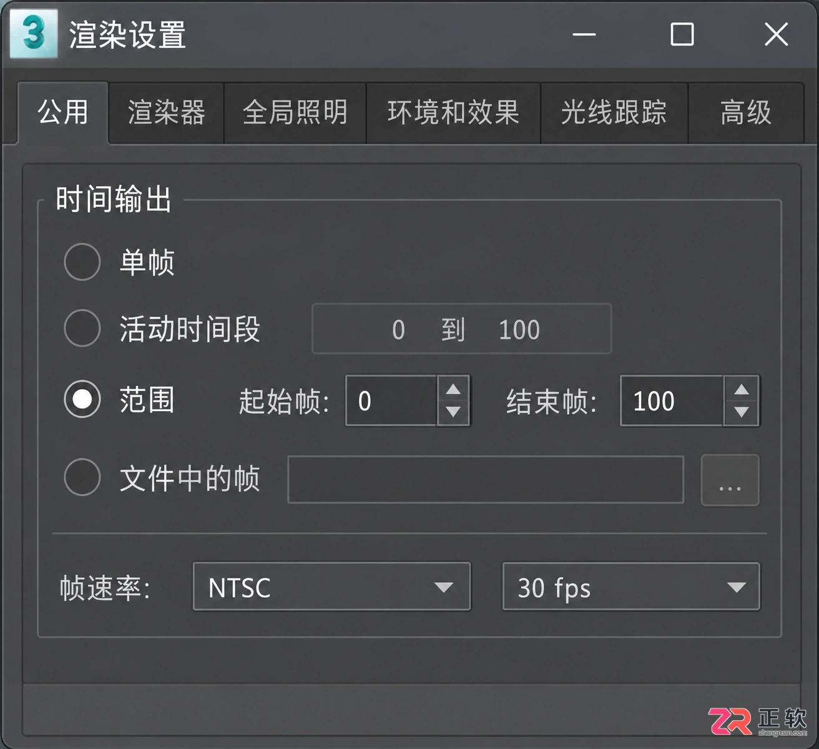Switch to the 环境和效果 tab
This screenshot has width=819, height=749.
tap(453, 113)
